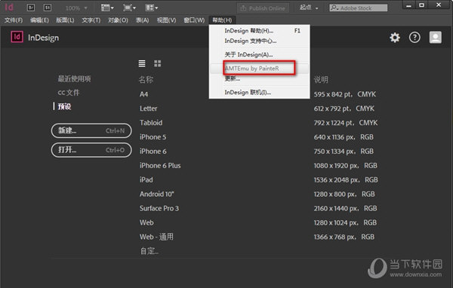Screen dimensions: 453x288
Task: Open Adobe Stock via the St icon
Action: pyautogui.click(x=48, y=8)
